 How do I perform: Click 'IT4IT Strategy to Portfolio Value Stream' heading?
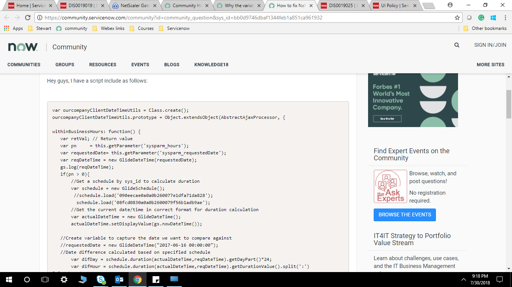pos(412,239)
